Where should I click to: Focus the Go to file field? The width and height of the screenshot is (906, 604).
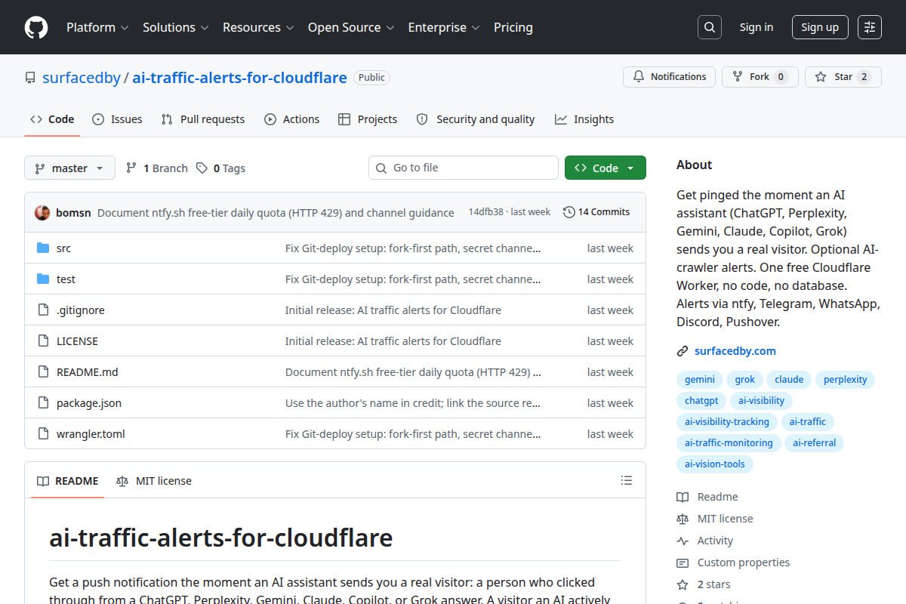click(x=464, y=168)
